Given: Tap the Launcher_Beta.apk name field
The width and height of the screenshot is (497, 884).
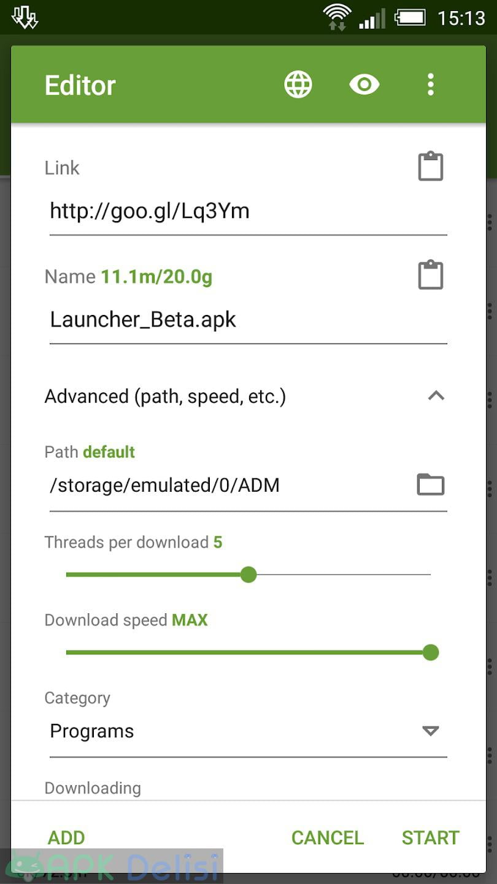Looking at the screenshot, I should pos(245,320).
